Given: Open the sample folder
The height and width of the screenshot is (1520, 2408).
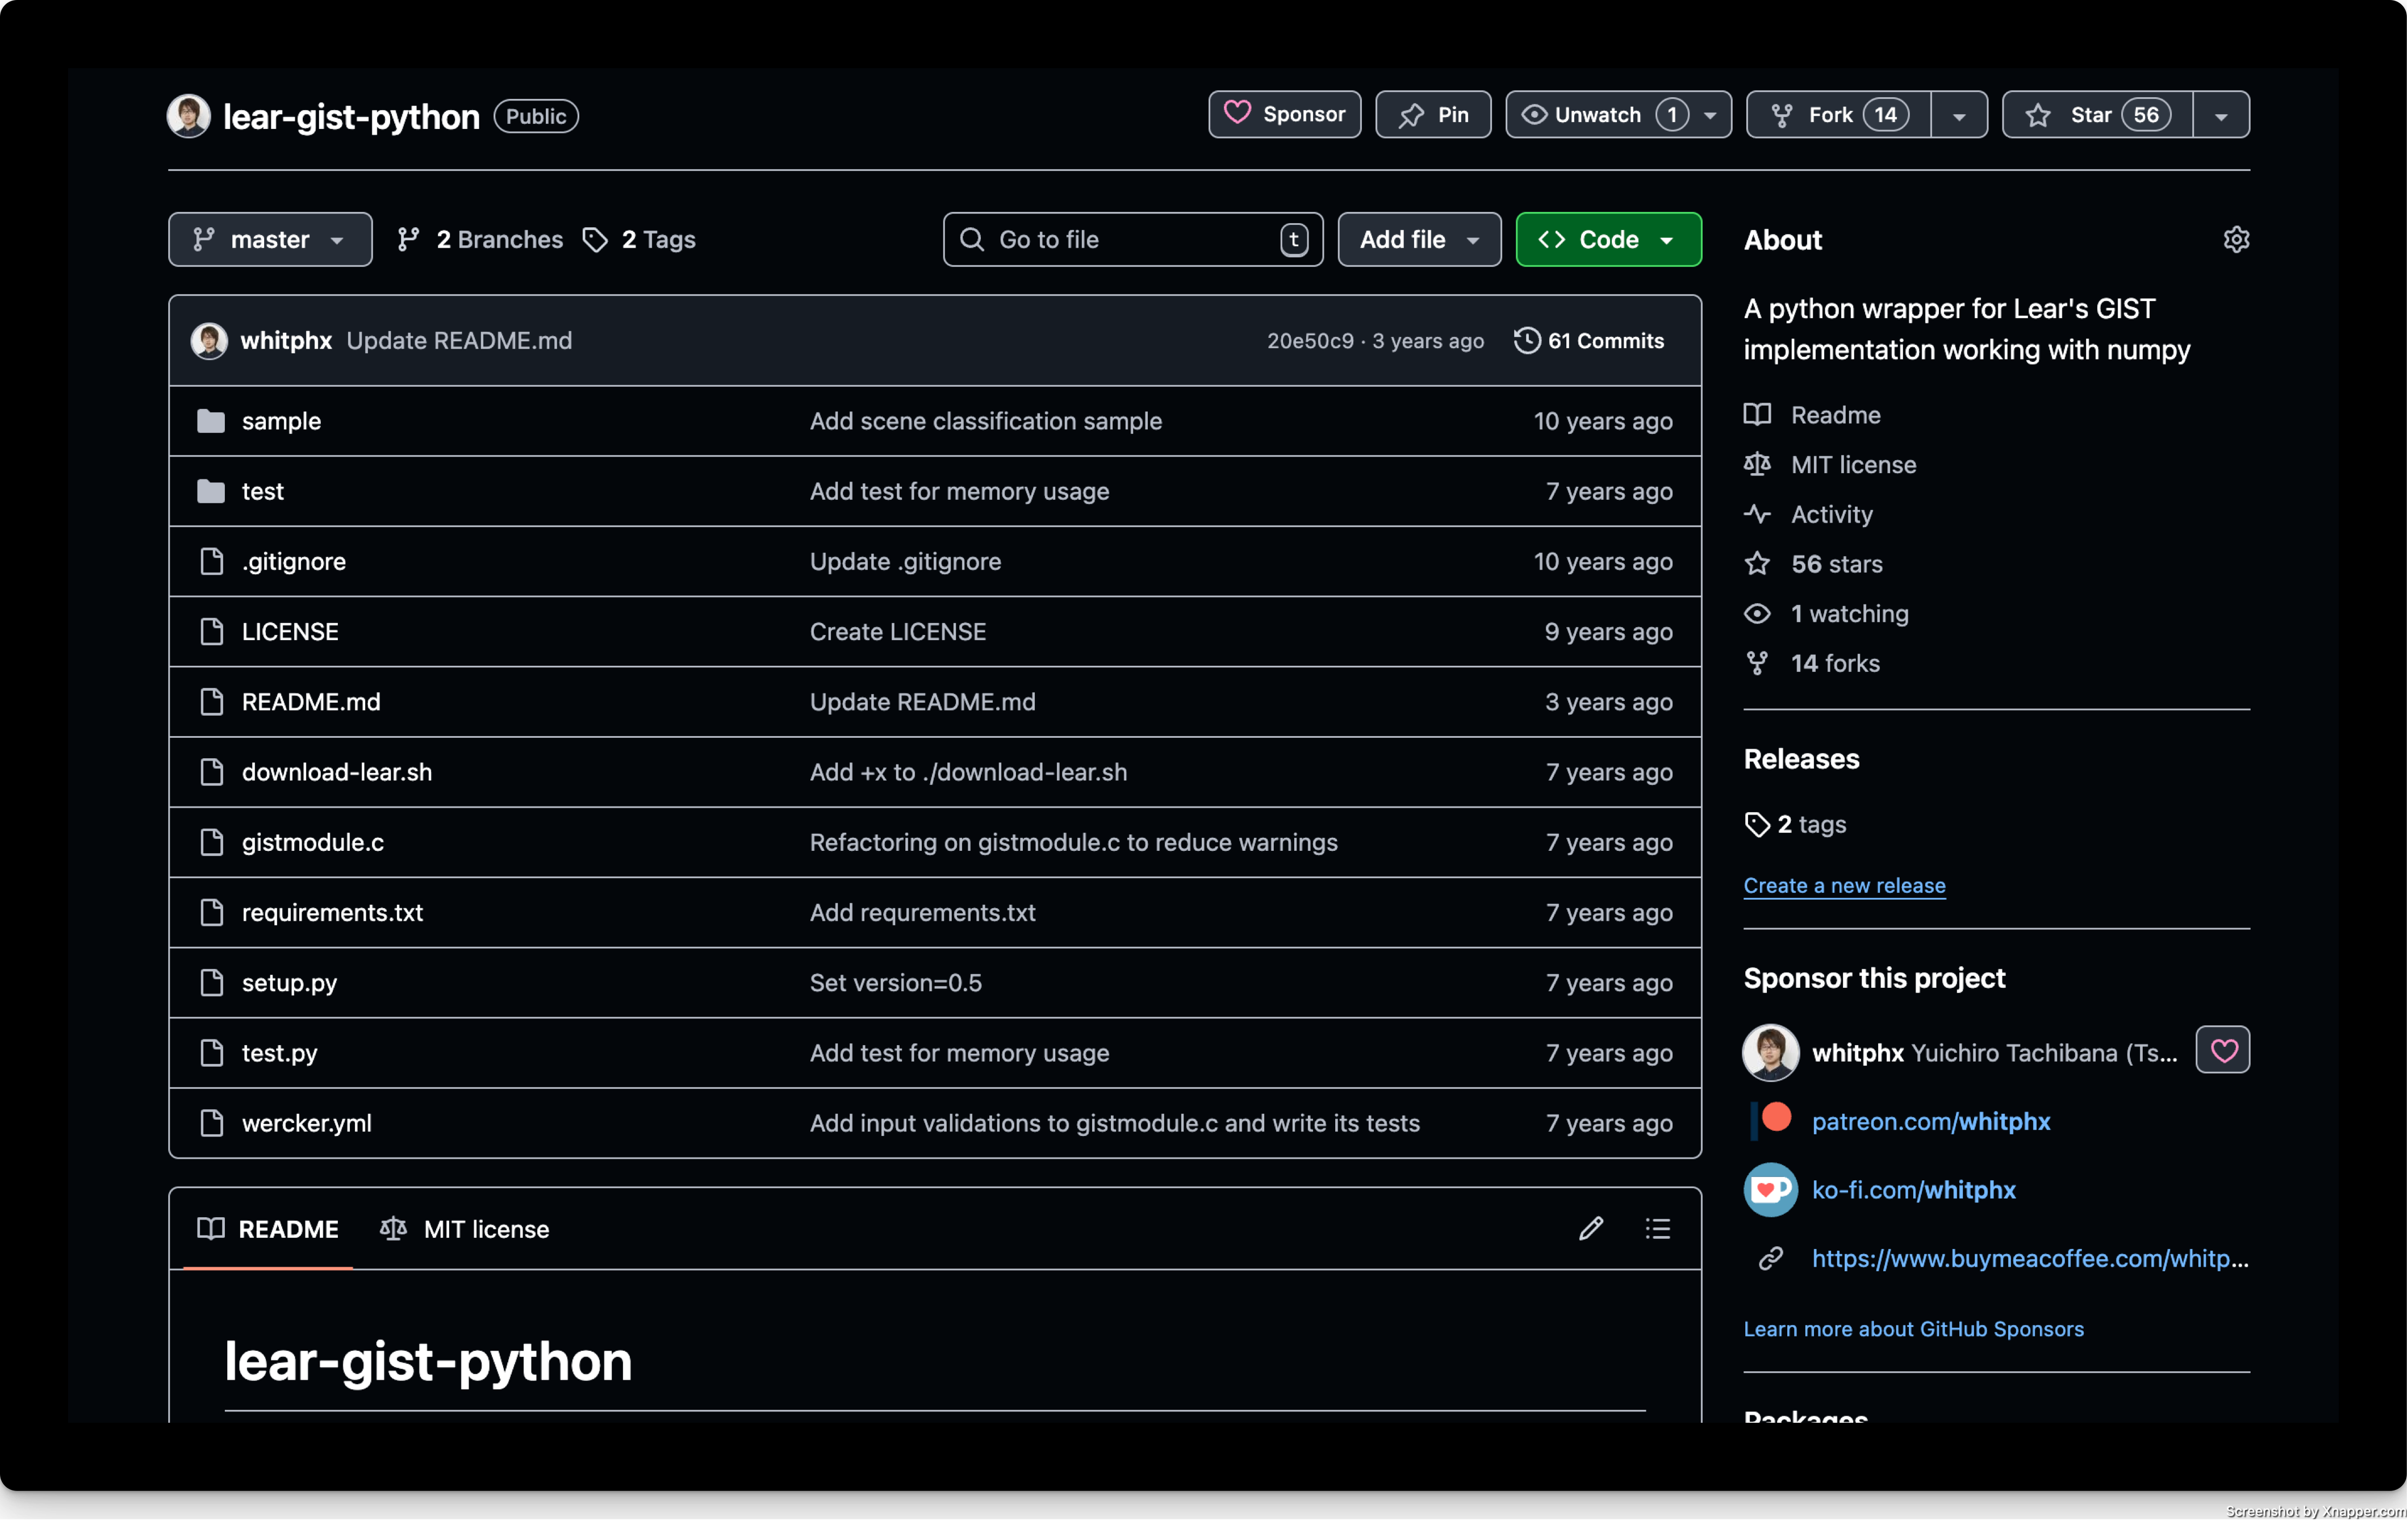Looking at the screenshot, I should [281, 421].
